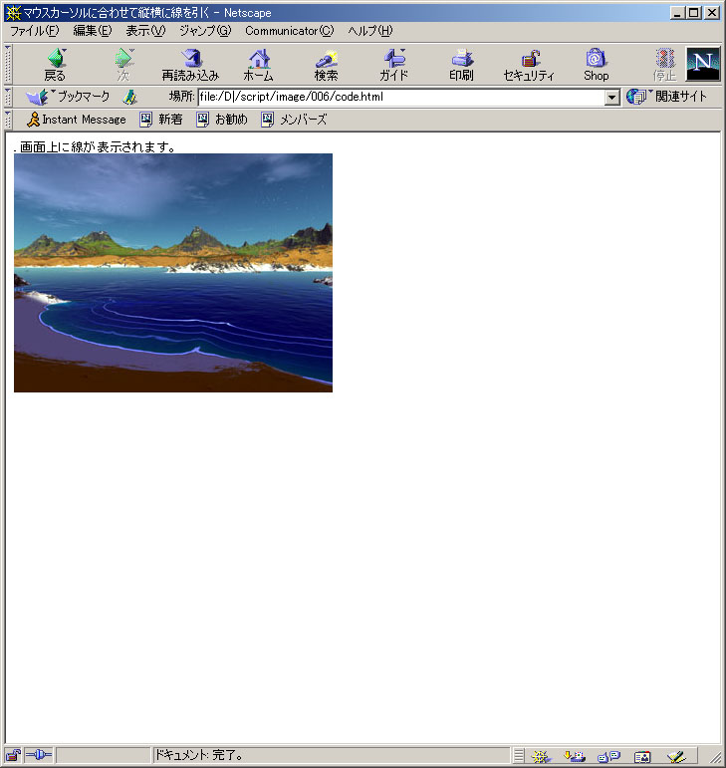Open the ブックマーク (Bookmarks) dropdown
726x768 pixels.
(70, 97)
